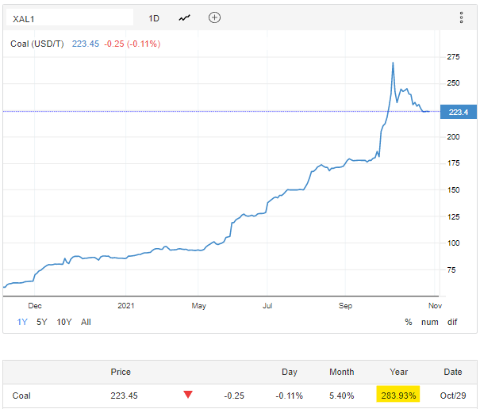The width and height of the screenshot is (480, 409).
Task: Open the 1D interval selector
Action: 154,19
